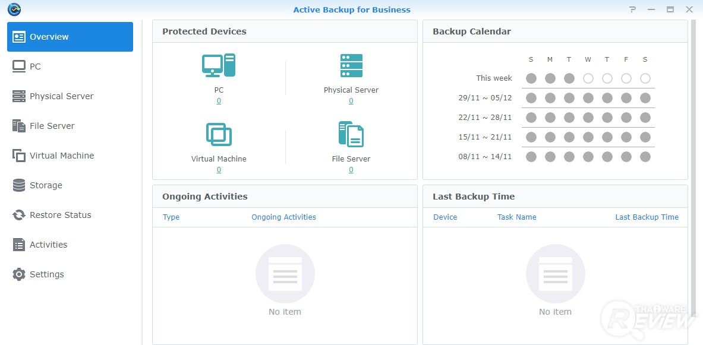Switch to the Virtual Machine sidebar tab
This screenshot has width=703, height=345.
coord(62,156)
